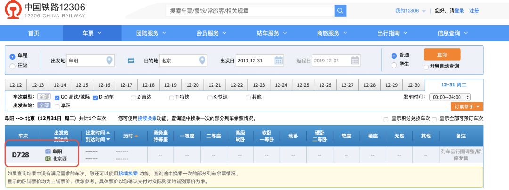The width and height of the screenshot is (509, 190).
Task: Check the 阜阳 departure station filter
Action: [x=57, y=106]
